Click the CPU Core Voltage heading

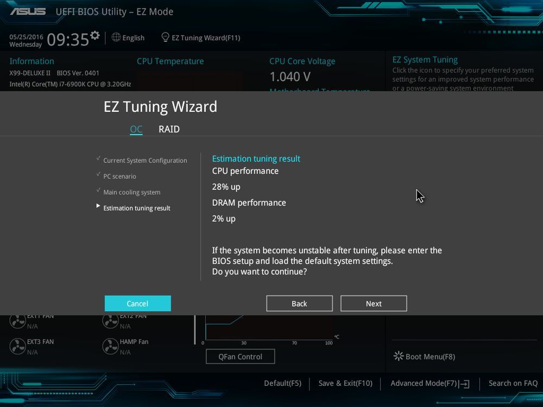(302, 61)
